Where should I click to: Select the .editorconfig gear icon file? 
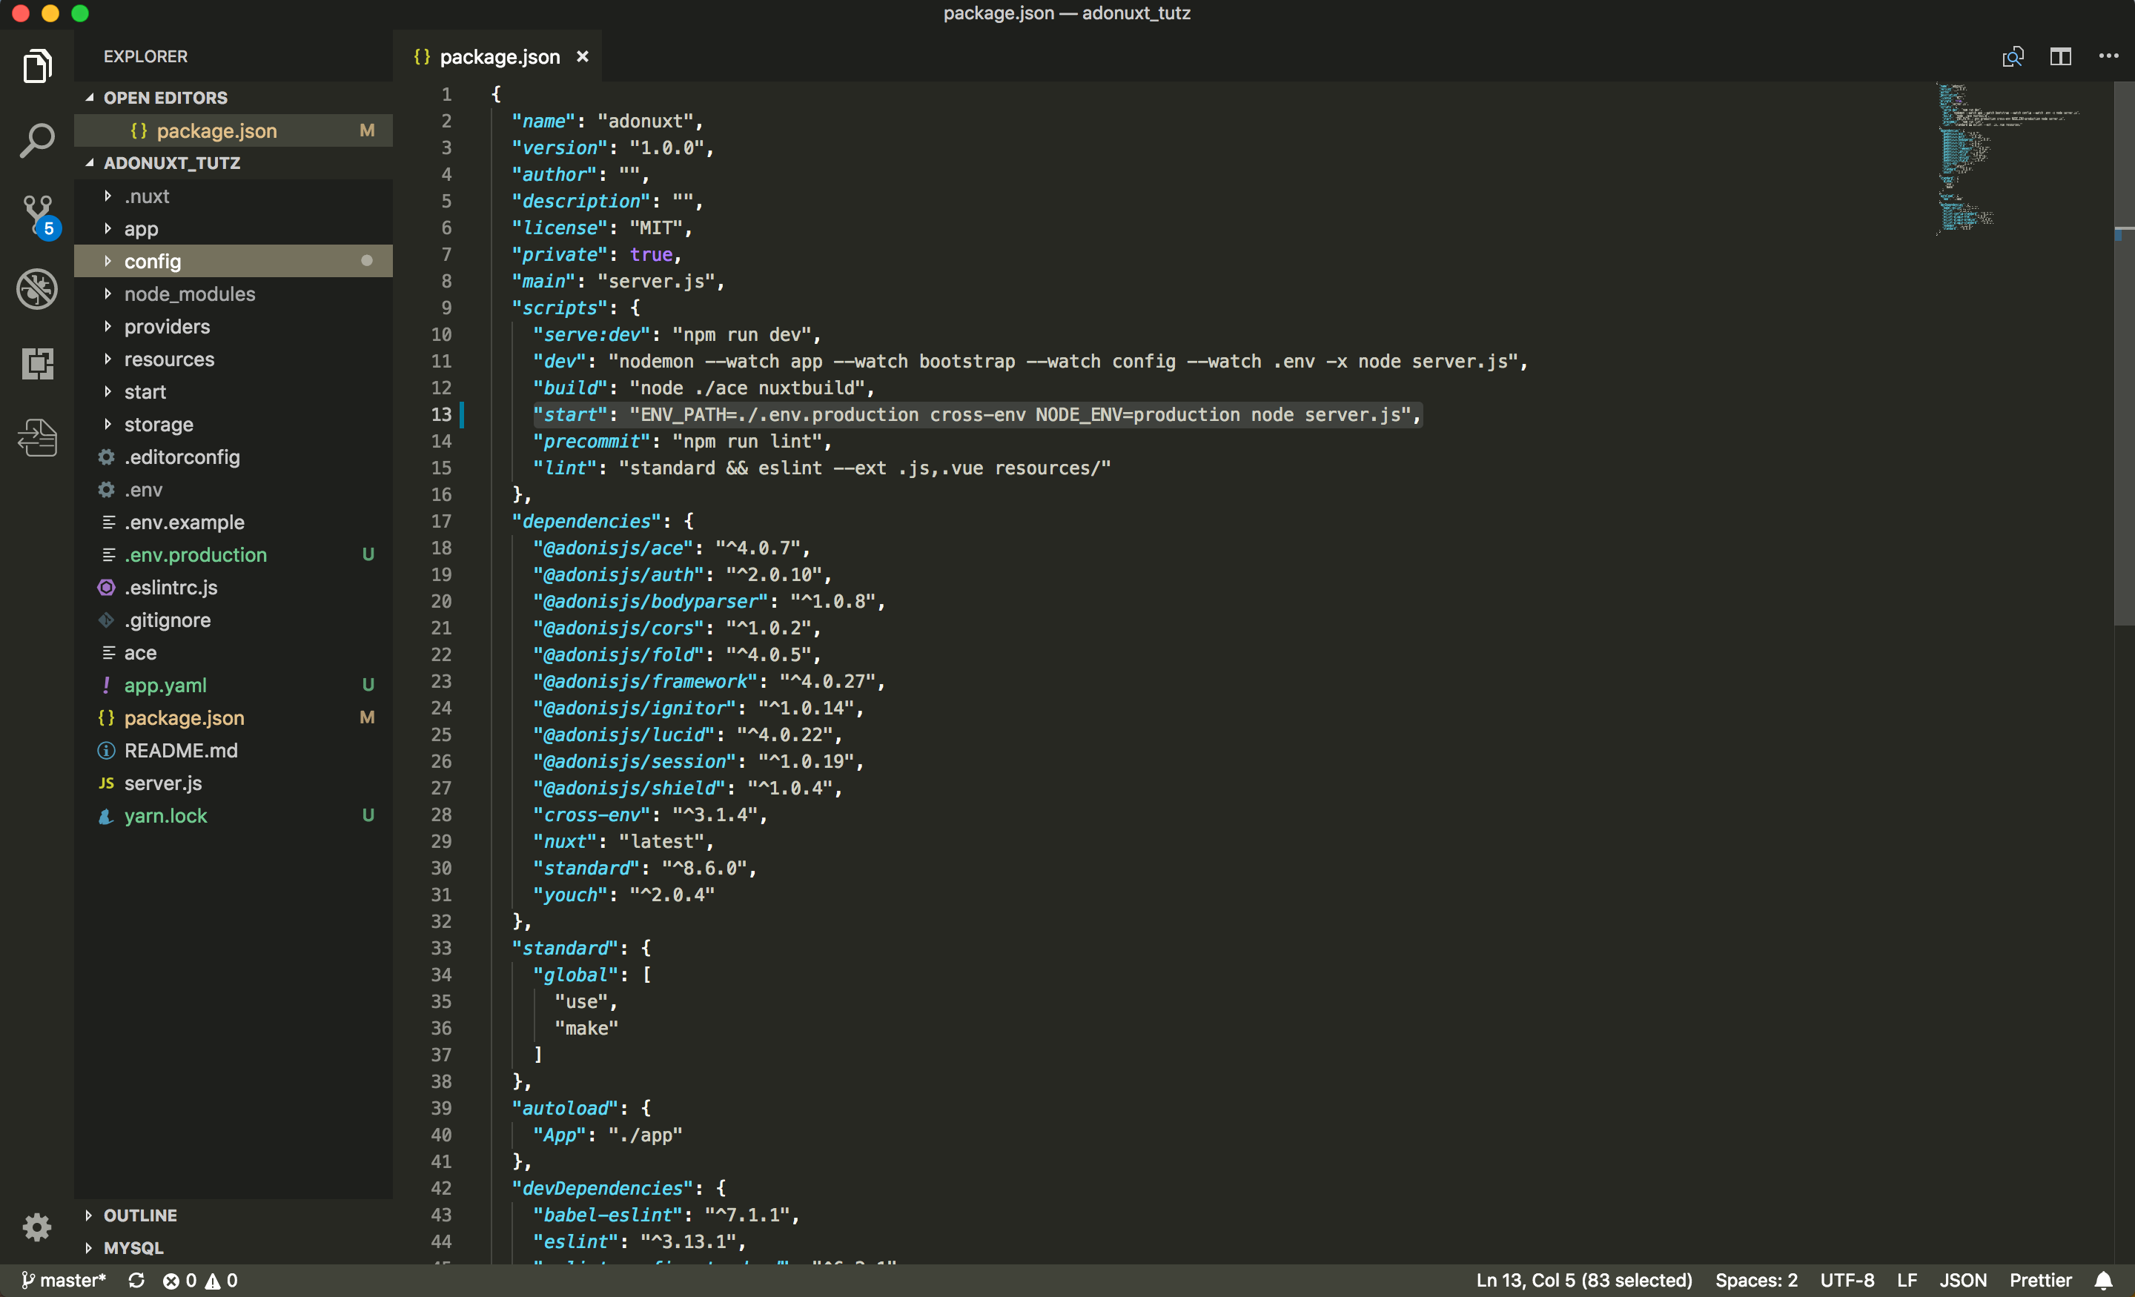point(232,457)
